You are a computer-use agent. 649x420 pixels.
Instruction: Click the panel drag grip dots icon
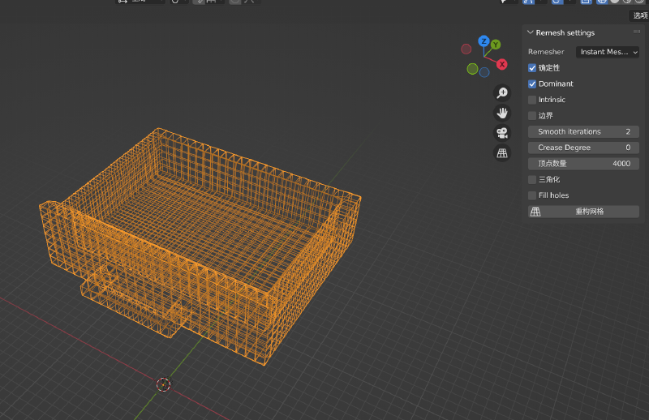tap(637, 32)
